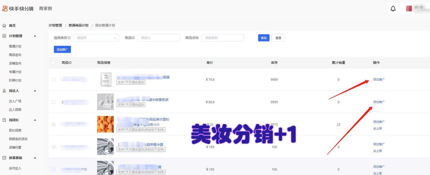Click the blue 查询 button

[264, 38]
